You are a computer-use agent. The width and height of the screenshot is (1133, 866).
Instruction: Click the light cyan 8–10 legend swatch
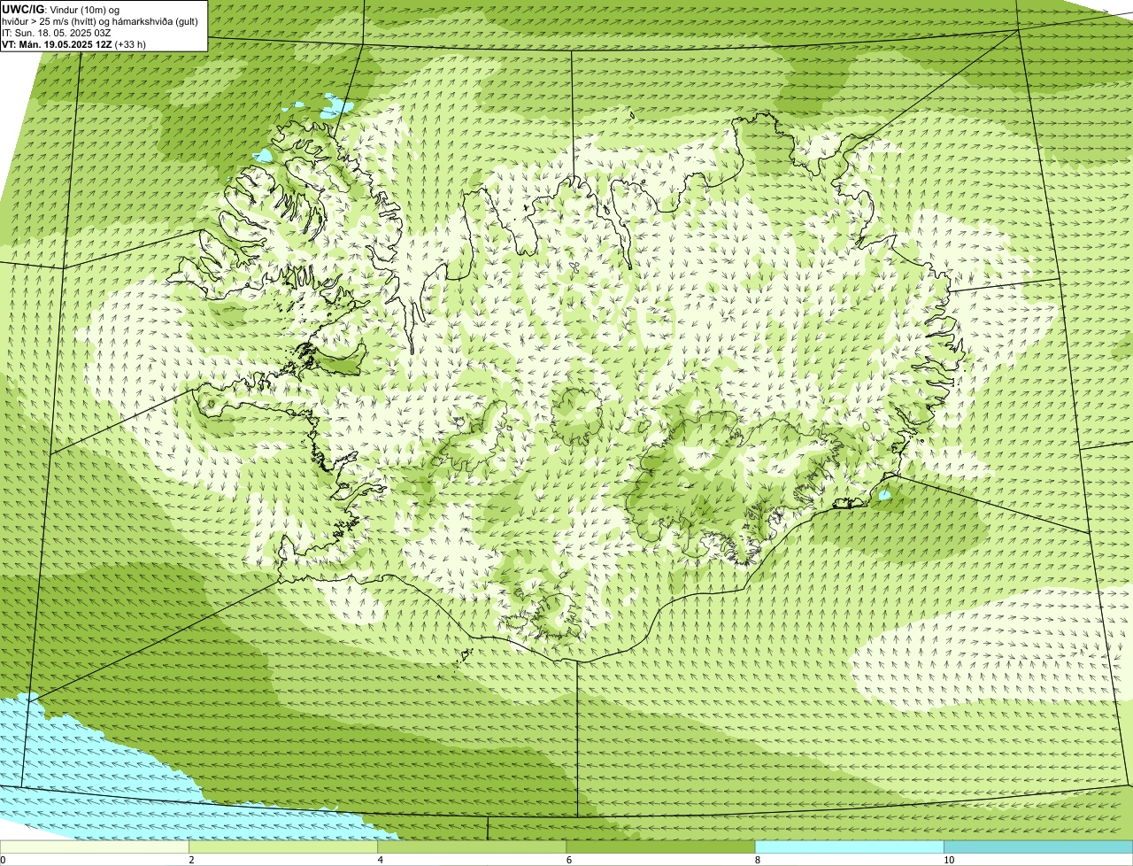(x=849, y=847)
